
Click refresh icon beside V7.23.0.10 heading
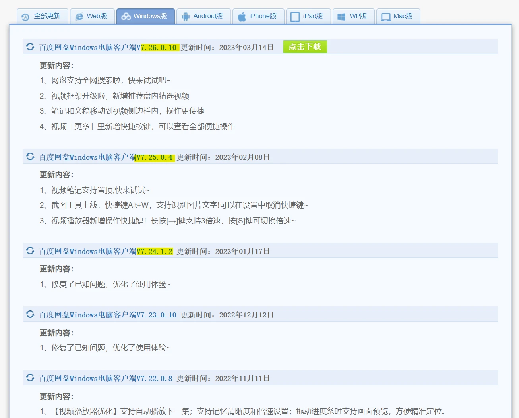point(30,314)
